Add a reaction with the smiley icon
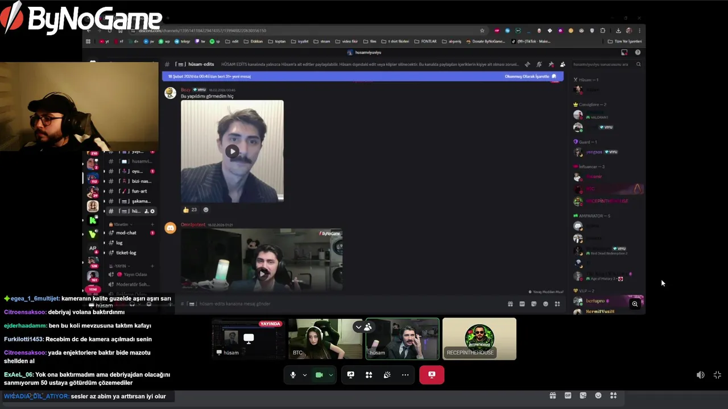Viewport: 728px width, 409px height. pyautogui.click(x=206, y=210)
